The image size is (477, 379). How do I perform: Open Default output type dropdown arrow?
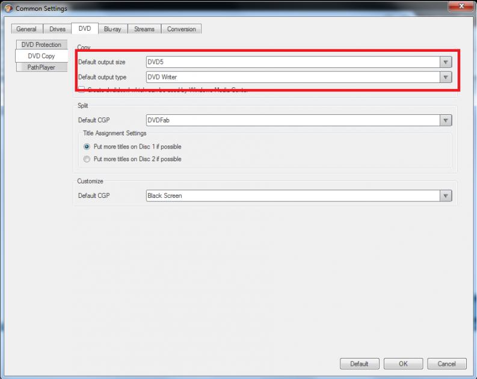tap(446, 77)
